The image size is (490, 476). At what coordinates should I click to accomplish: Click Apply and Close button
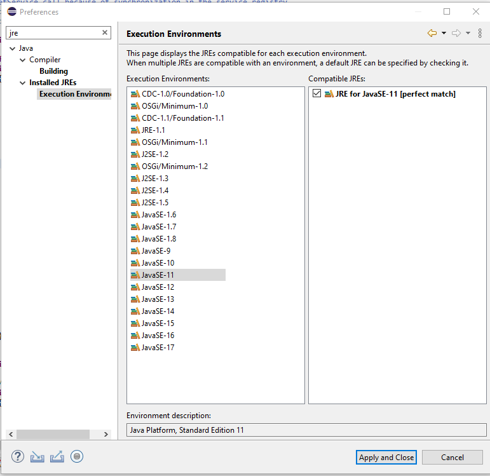pos(386,458)
